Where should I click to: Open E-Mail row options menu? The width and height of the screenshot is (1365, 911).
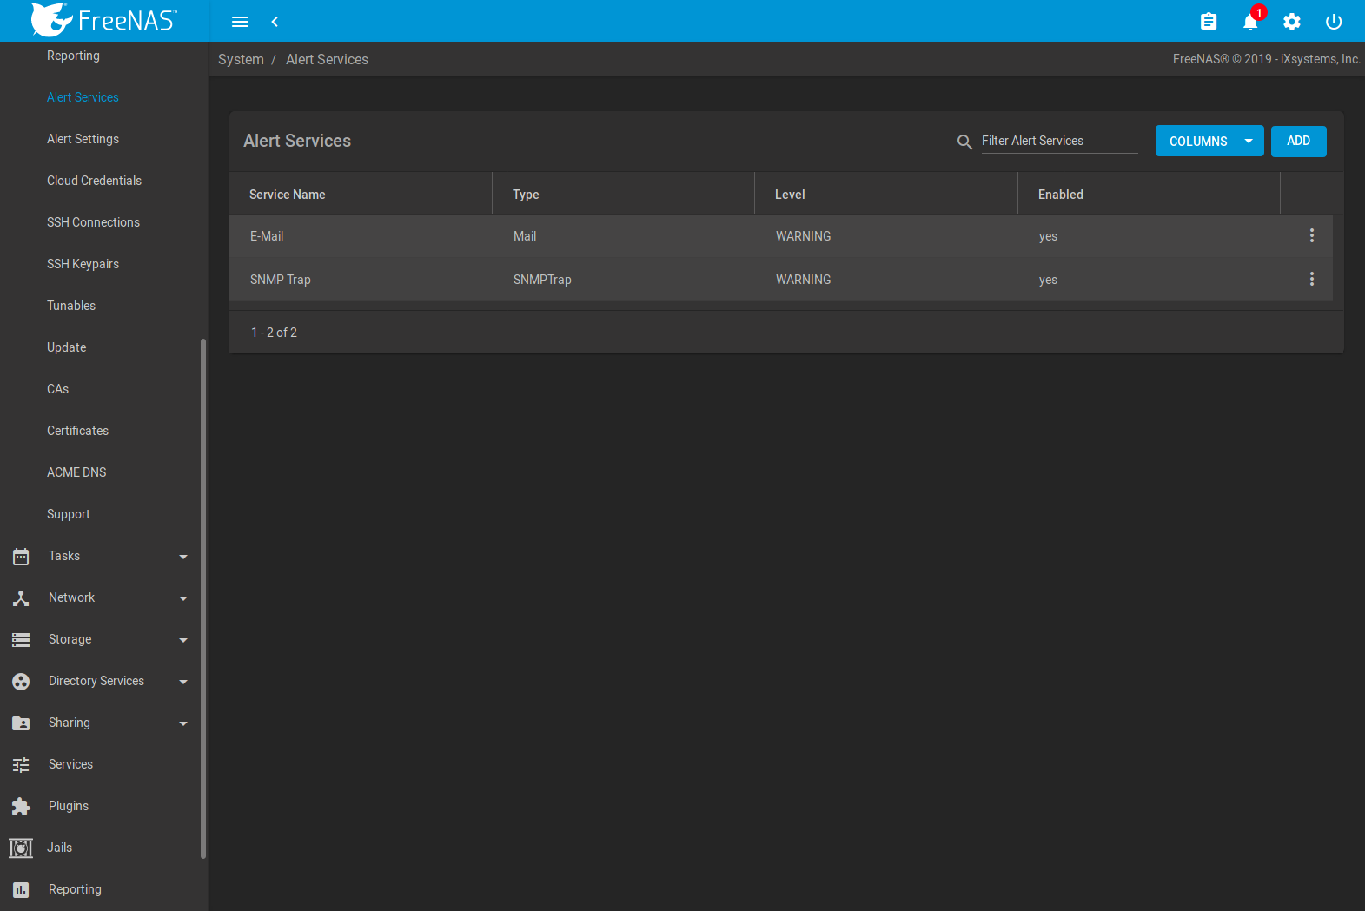click(x=1312, y=235)
